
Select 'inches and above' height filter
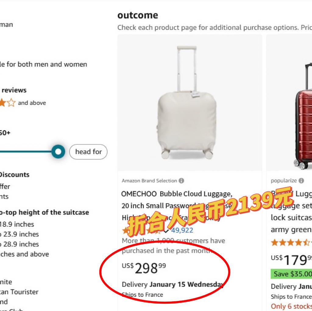24,254
